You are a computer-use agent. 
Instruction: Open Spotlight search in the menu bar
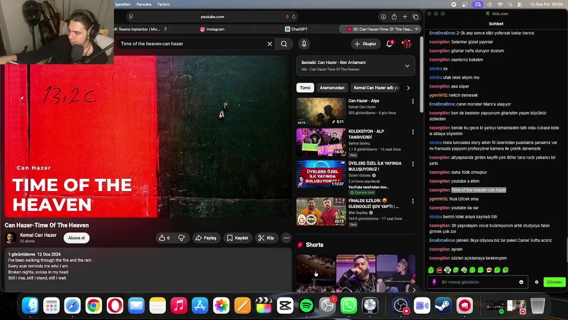point(510,4)
